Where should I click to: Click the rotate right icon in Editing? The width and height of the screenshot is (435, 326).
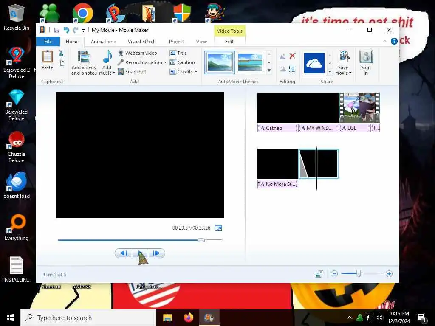282,69
